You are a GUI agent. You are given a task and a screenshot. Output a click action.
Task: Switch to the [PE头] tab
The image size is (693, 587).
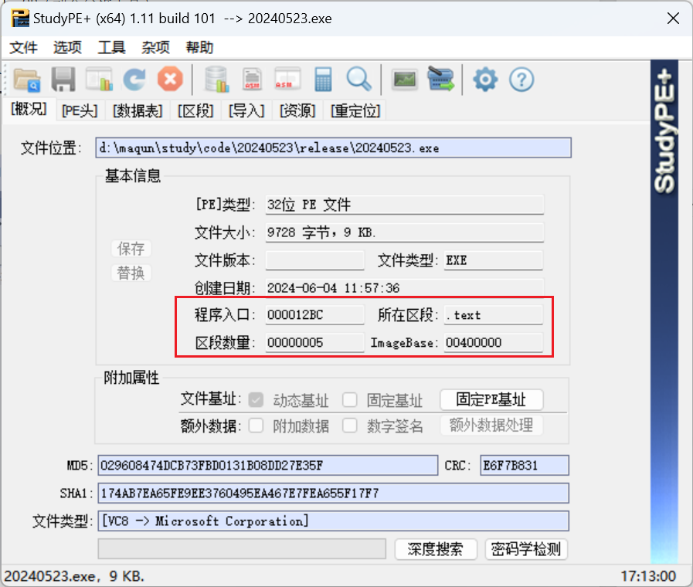80,110
